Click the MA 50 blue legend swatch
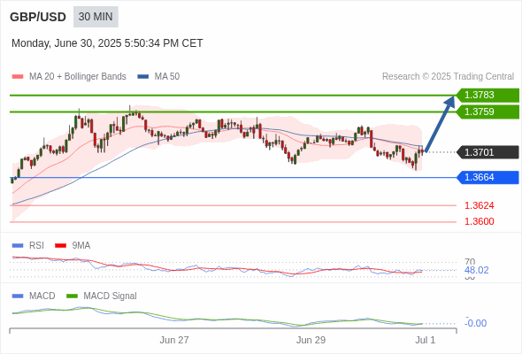The width and height of the screenshot is (522, 354). point(143,77)
